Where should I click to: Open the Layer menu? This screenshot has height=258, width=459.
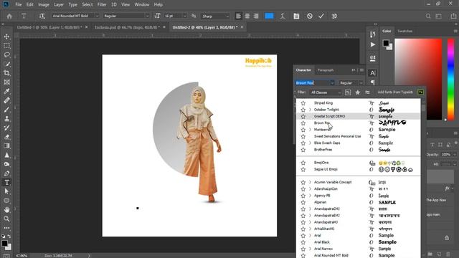pyautogui.click(x=59, y=4)
